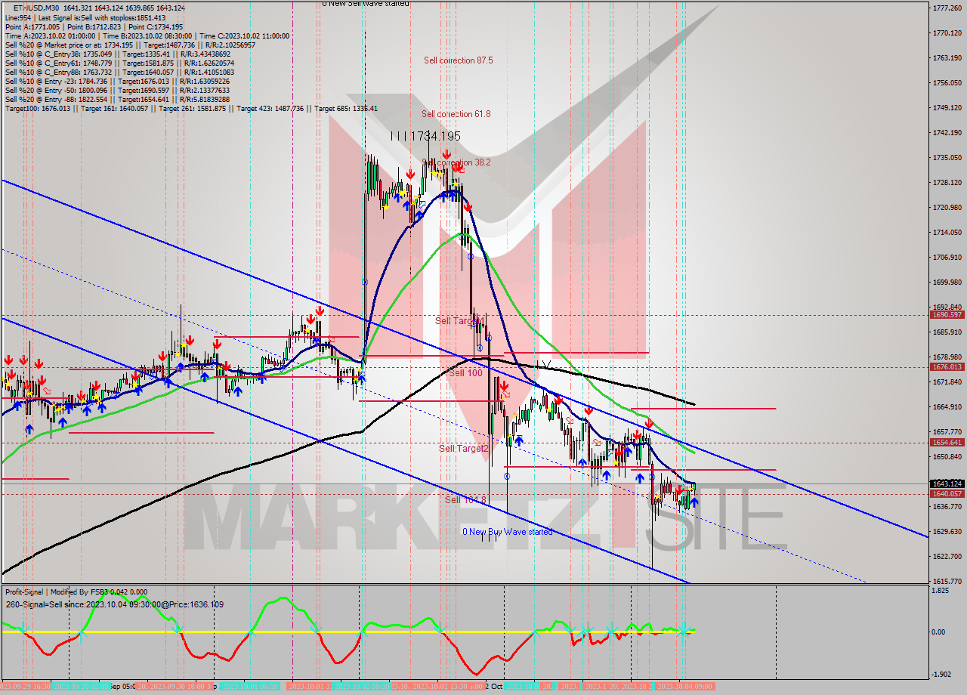Click the 'Sell correction 38.2' chart label
Viewport: 967px width, 695px height.
[456, 162]
